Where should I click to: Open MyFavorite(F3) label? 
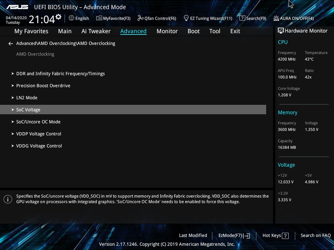(x=117, y=18)
